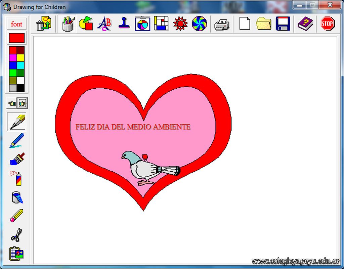Click the text letters ABC tool
The width and height of the screenshot is (344, 269).
pyautogui.click(x=104, y=24)
